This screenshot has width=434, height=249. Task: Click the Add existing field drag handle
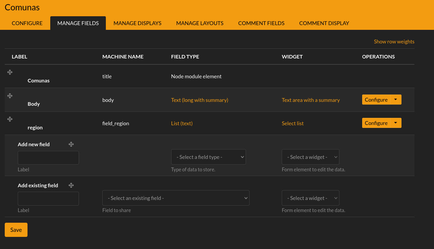[71, 185]
